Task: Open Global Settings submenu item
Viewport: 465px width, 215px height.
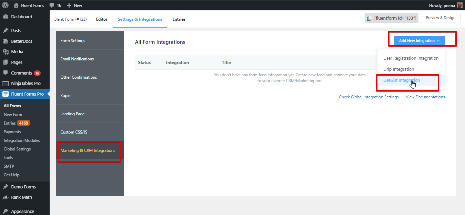Action: 17,149
